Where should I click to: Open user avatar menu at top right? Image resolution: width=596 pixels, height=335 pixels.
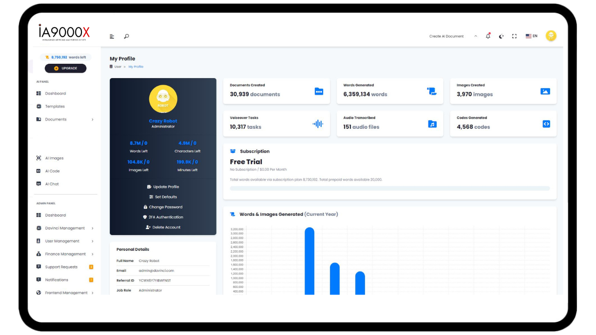point(551,36)
